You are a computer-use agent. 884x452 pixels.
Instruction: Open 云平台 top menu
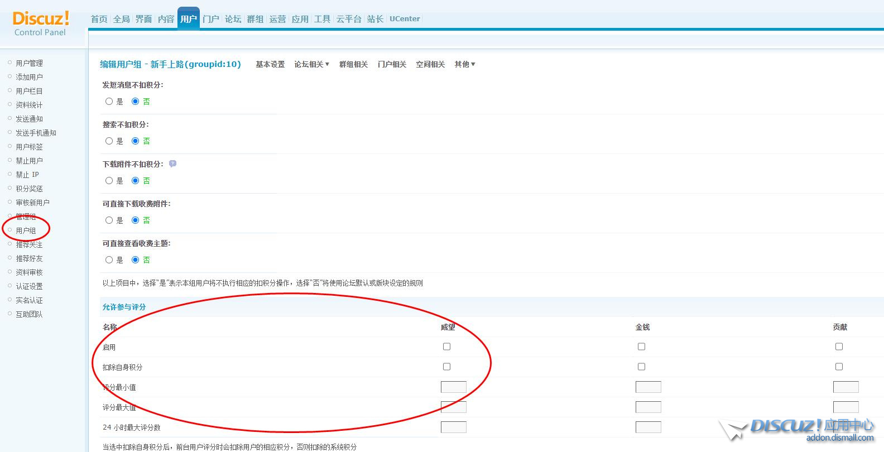[x=349, y=19]
